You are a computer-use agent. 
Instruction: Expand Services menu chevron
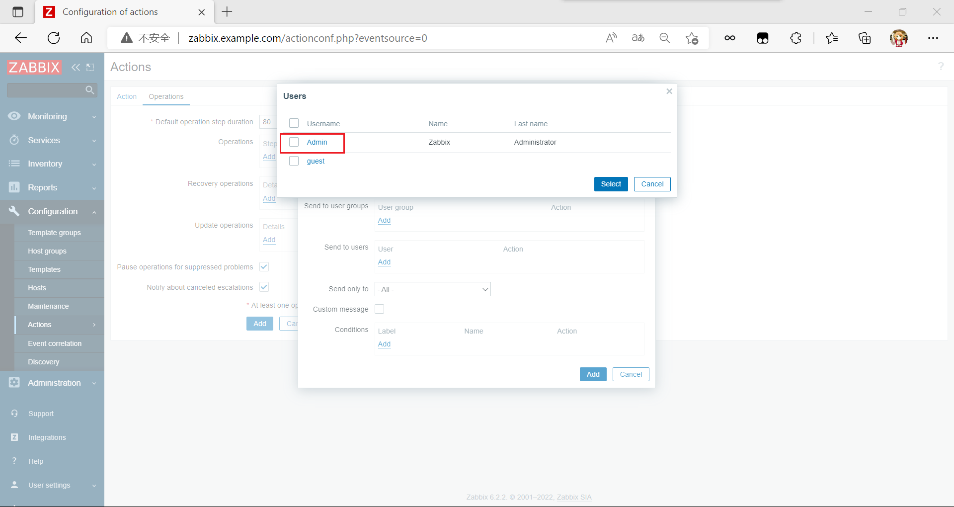94,141
